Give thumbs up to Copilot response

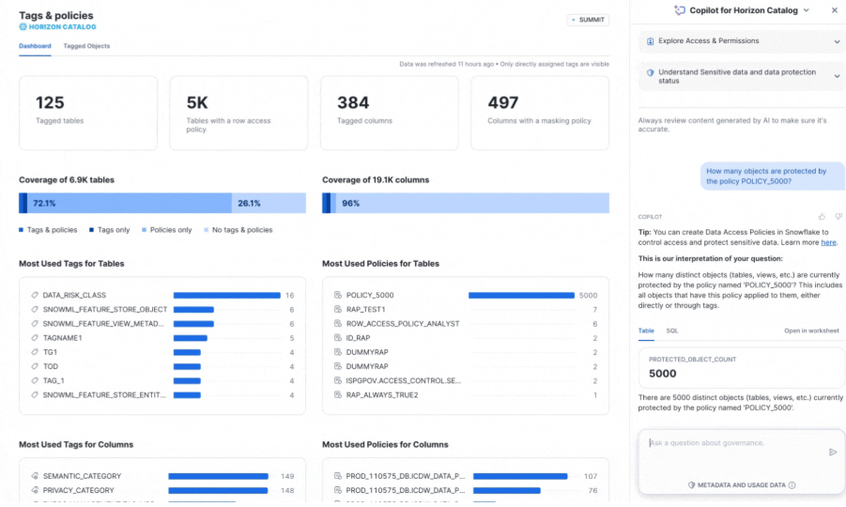822,216
